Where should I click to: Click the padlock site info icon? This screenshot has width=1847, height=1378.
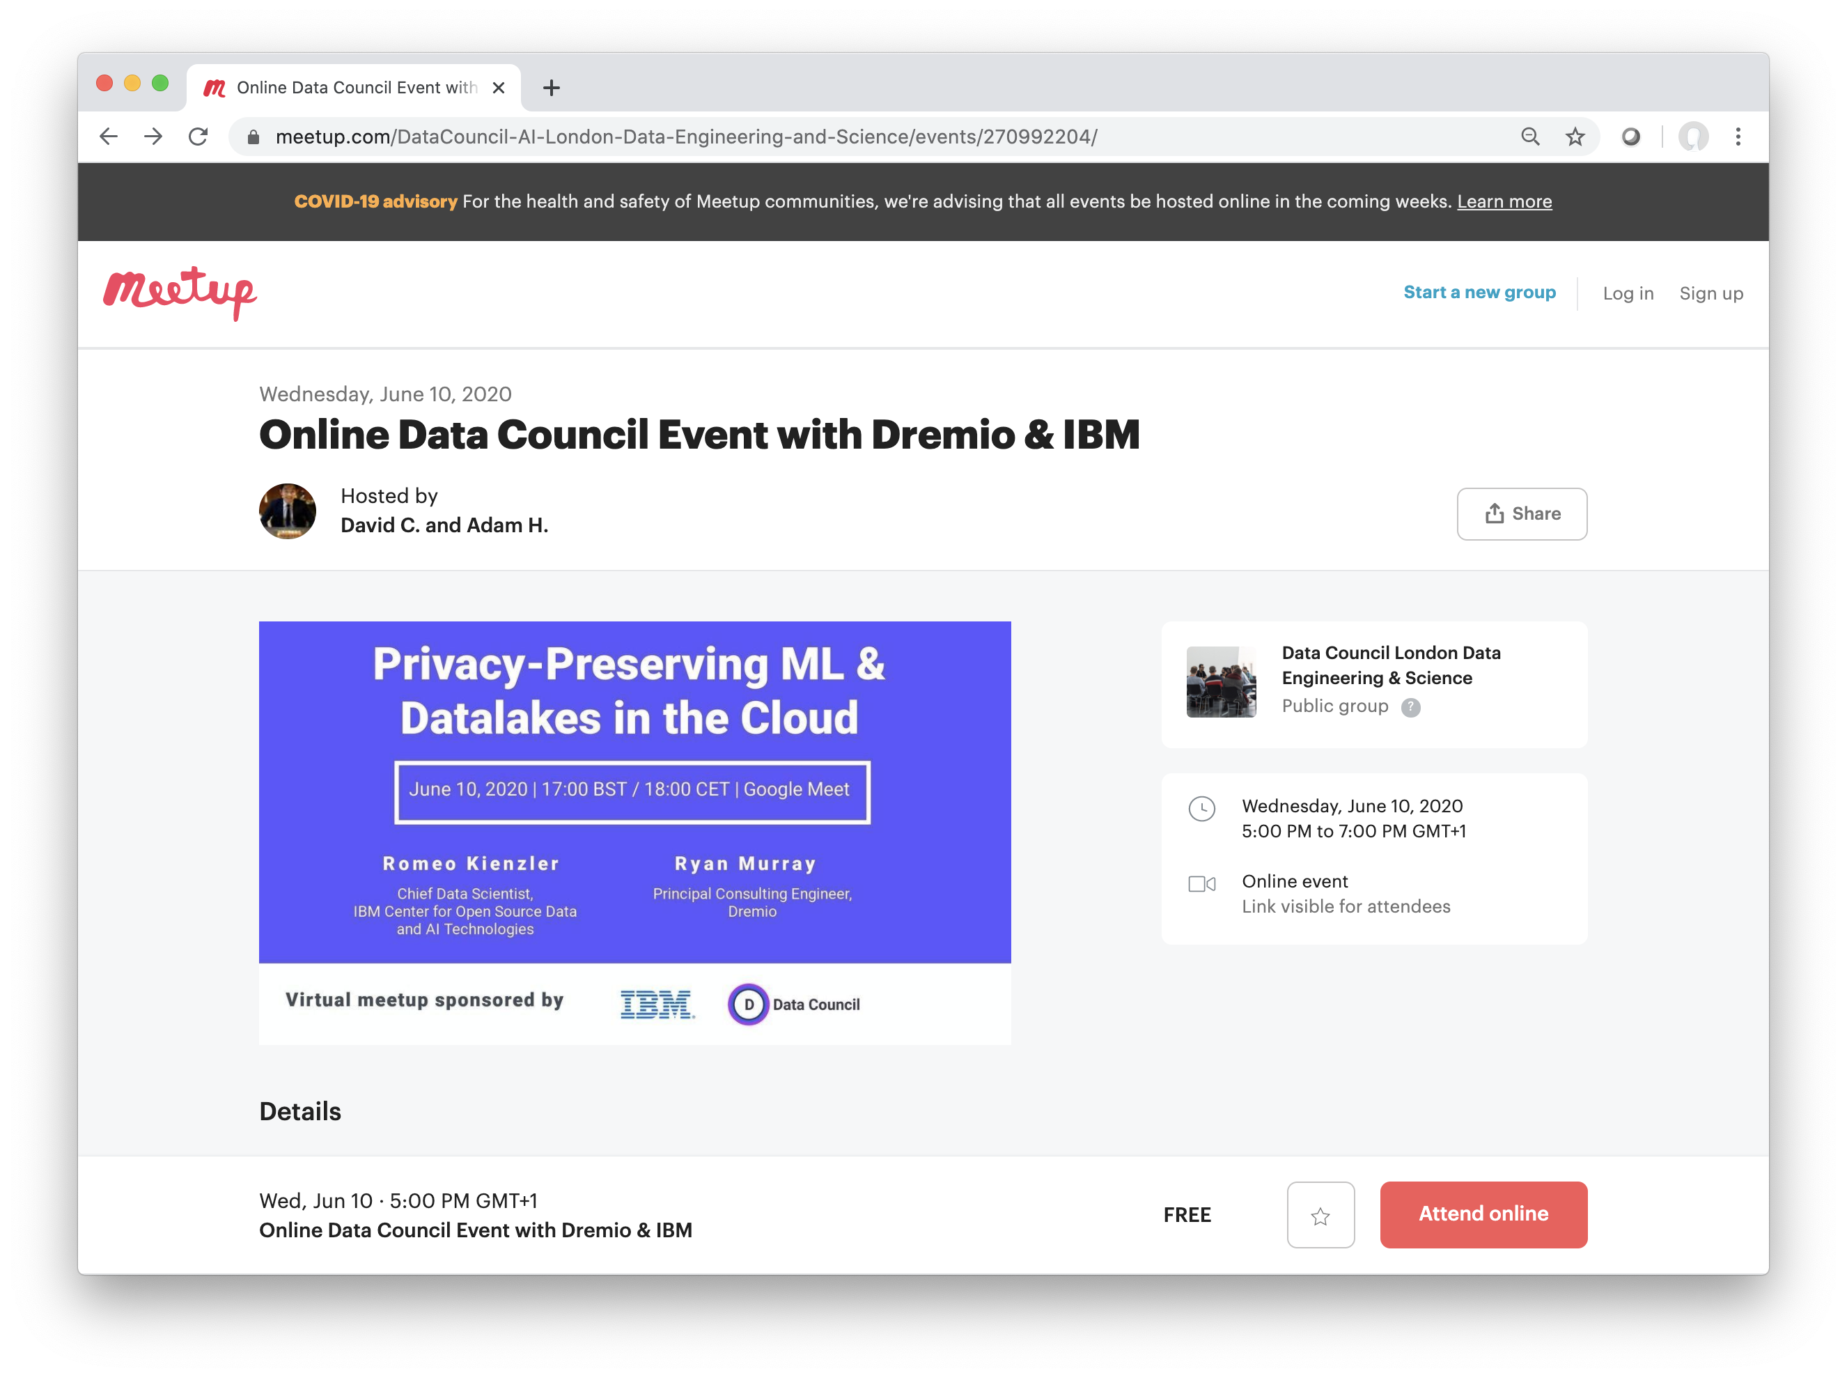254,137
